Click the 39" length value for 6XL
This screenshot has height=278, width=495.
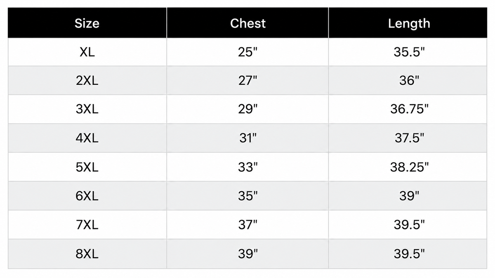[409, 196]
